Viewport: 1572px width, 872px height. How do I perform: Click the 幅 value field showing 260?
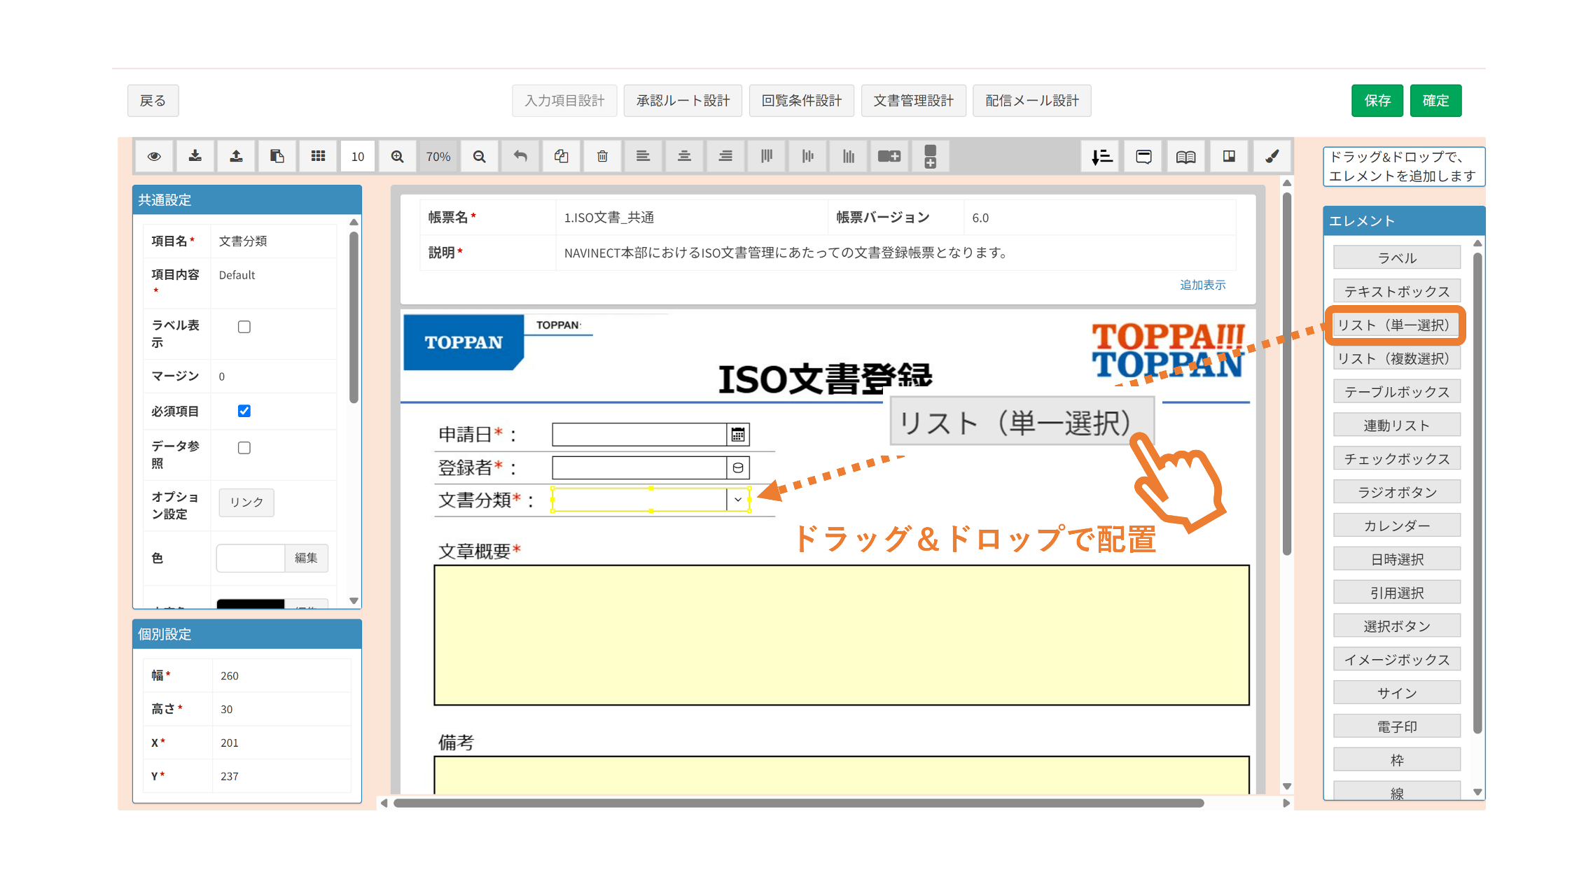tap(281, 675)
